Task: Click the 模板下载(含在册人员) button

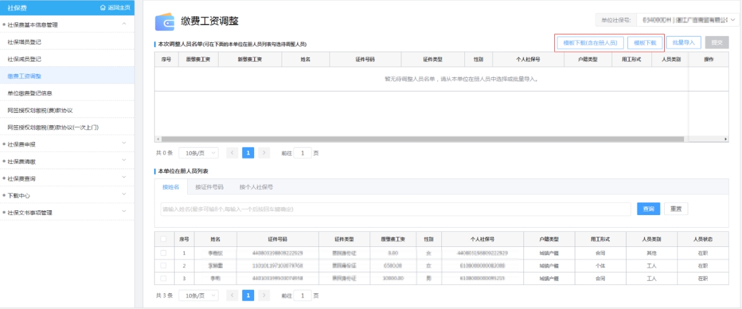Action: pos(589,43)
